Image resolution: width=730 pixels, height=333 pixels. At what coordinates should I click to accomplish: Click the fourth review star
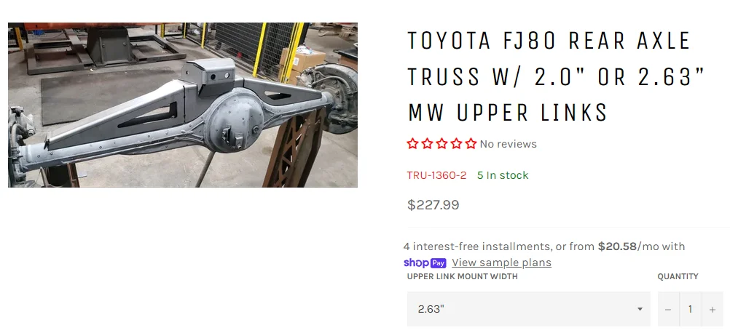point(457,144)
